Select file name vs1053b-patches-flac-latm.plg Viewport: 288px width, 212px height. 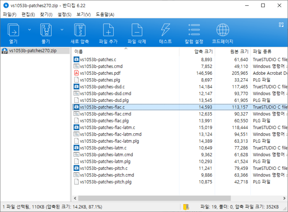pyautogui.click(x=109, y=141)
